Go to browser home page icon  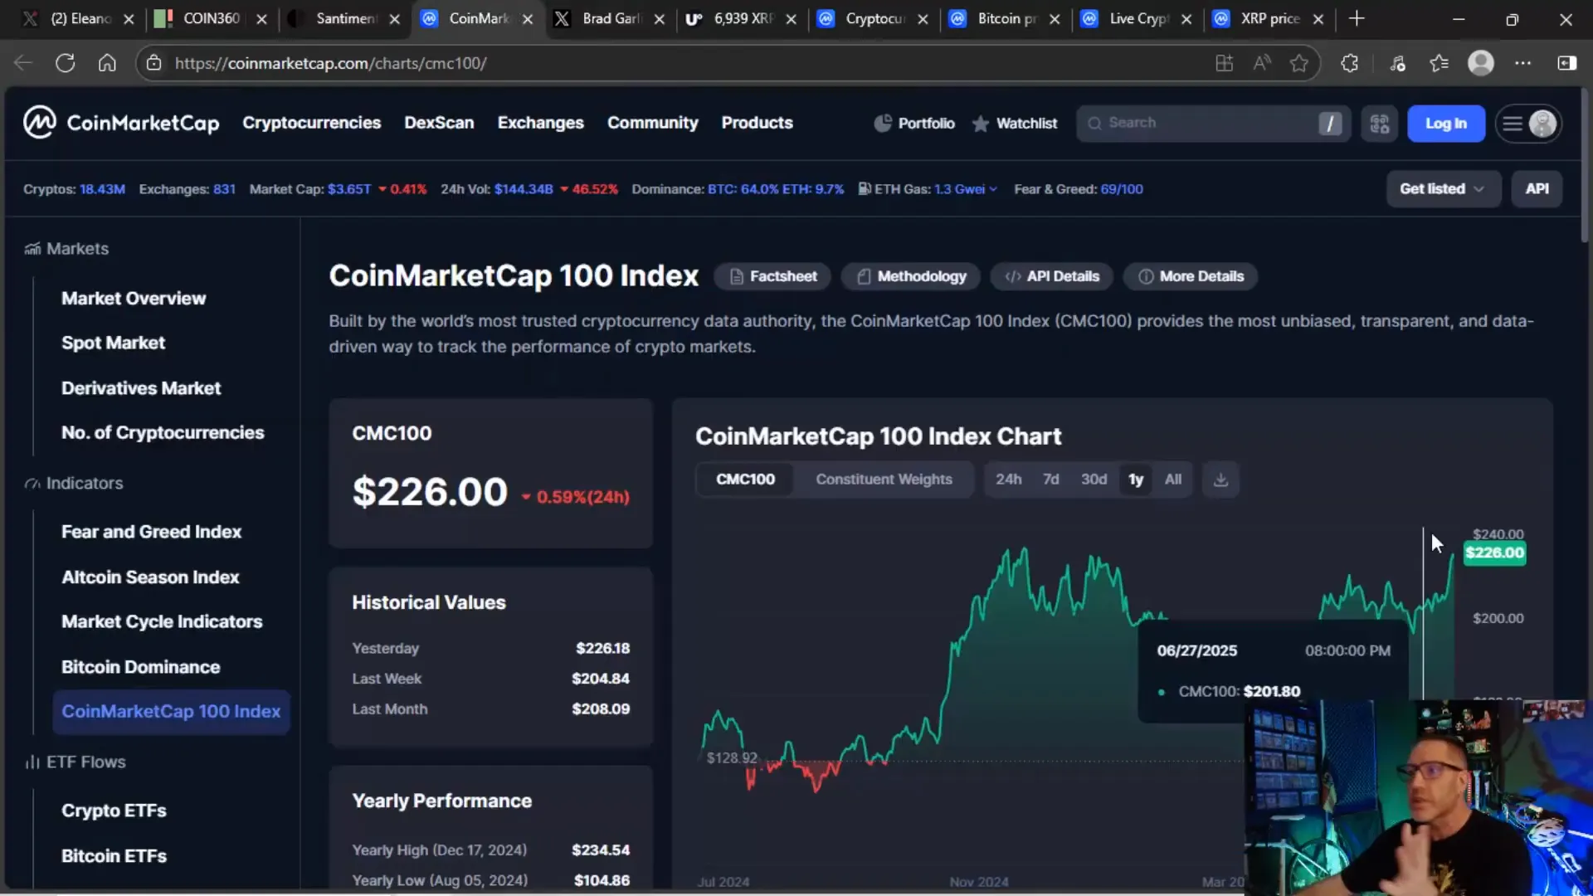(107, 63)
